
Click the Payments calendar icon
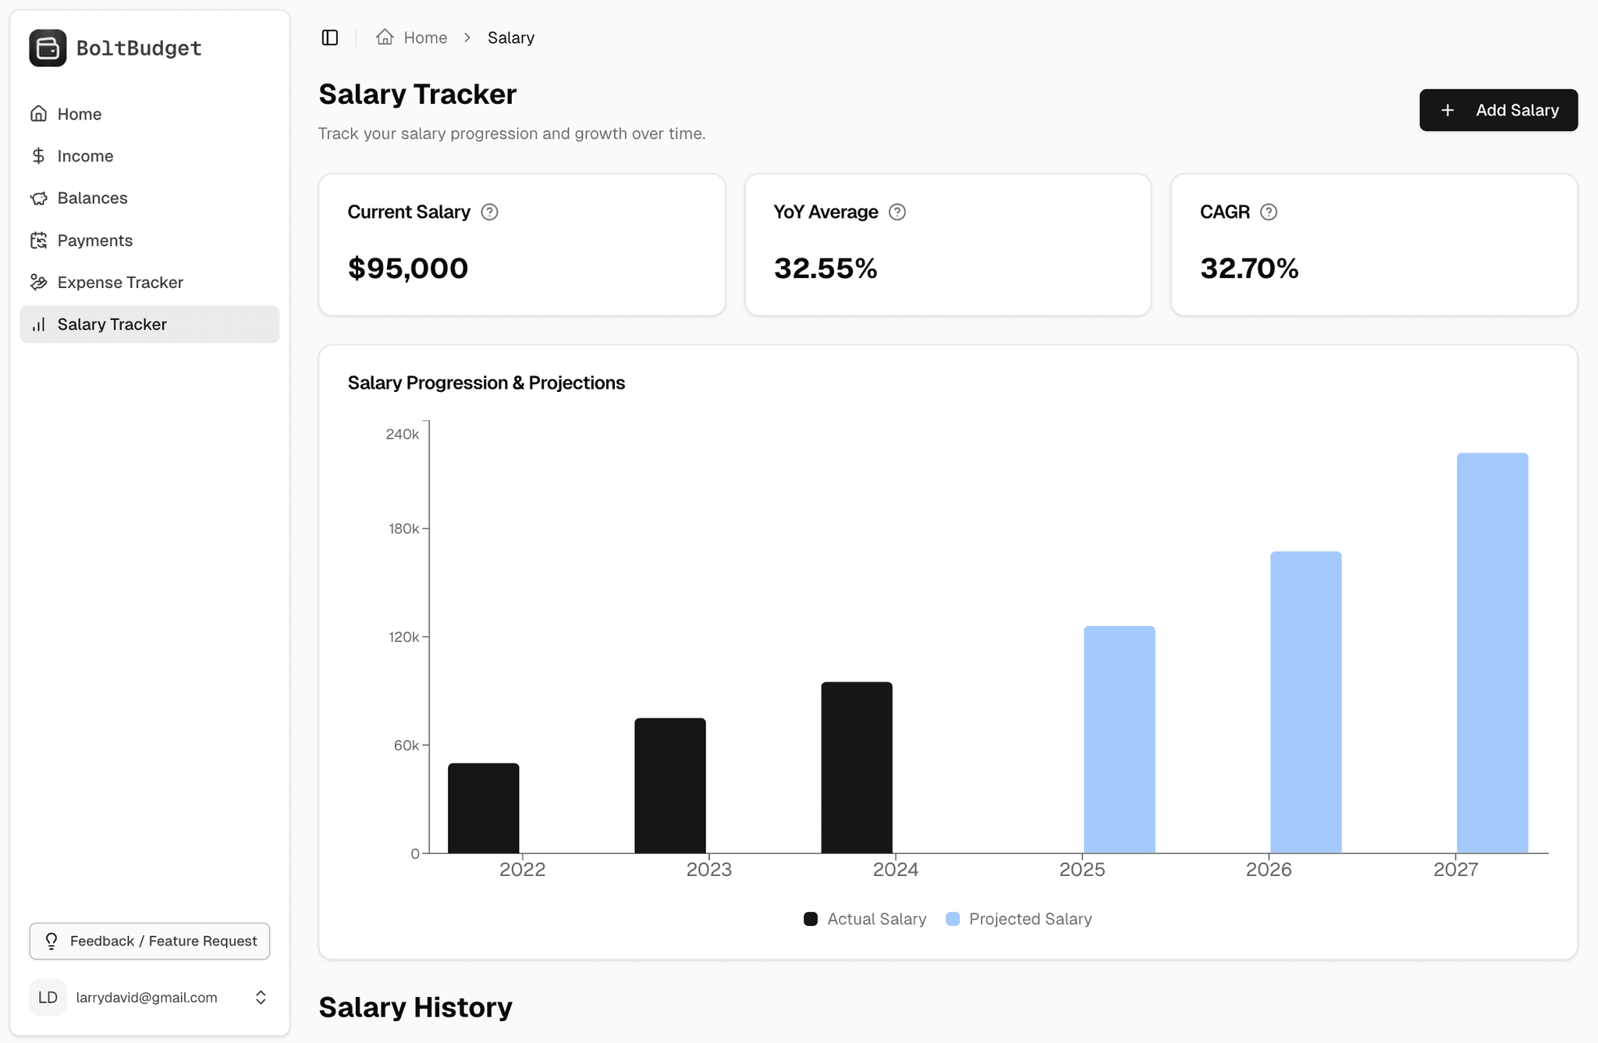[38, 240]
